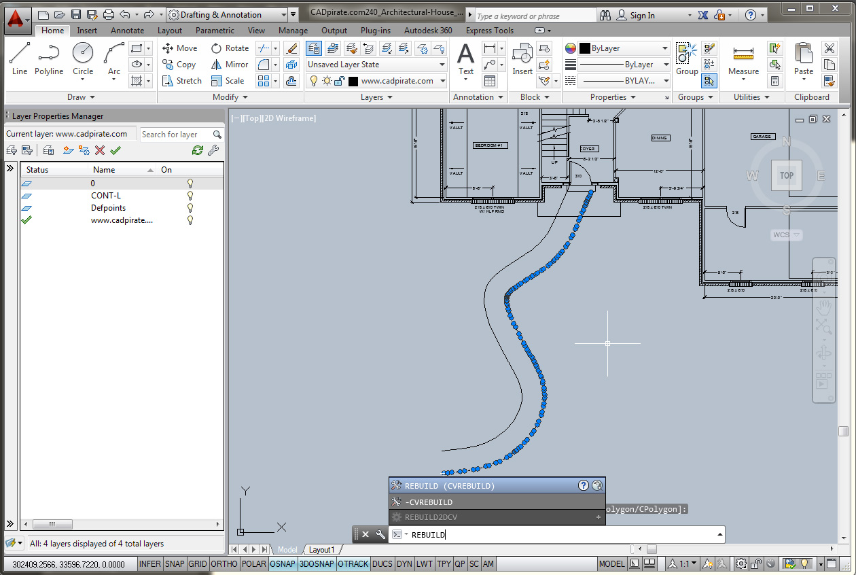Select the Arc tool

pos(114,58)
